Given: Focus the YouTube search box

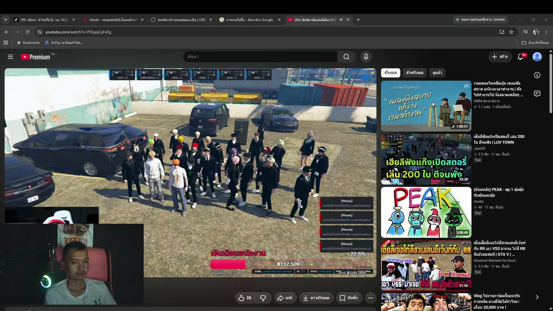Looking at the screenshot, I should [261, 57].
